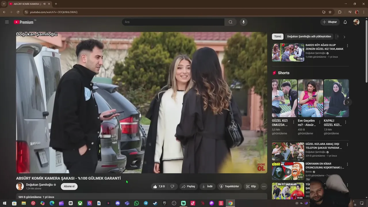Open Doğukan Şamiloğlu channel name link
368x207 pixels.
click(x=39, y=185)
